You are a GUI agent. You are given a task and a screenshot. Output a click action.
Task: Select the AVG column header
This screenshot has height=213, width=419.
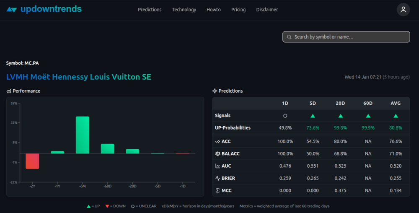(396, 104)
